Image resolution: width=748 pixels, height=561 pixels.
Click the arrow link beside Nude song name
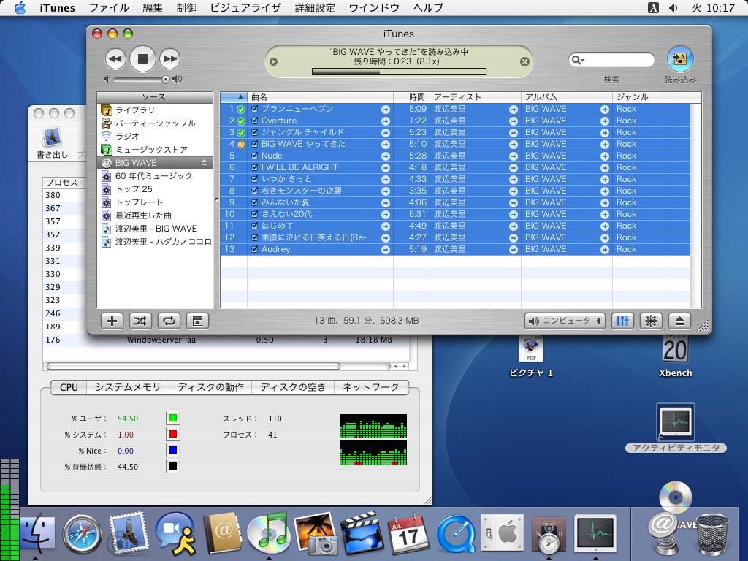click(x=386, y=156)
